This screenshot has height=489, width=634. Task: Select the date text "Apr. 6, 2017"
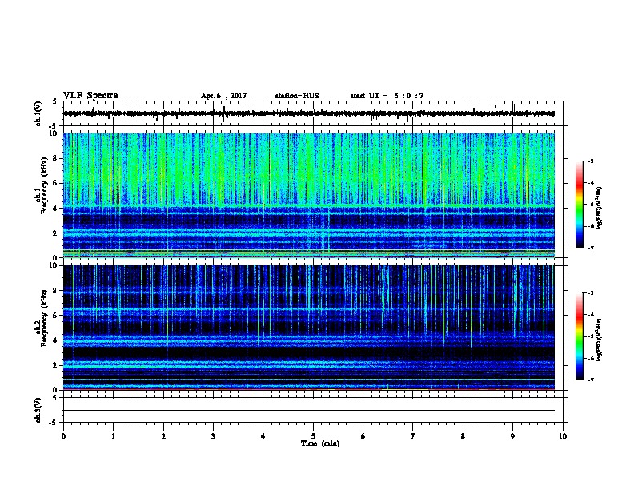click(223, 96)
